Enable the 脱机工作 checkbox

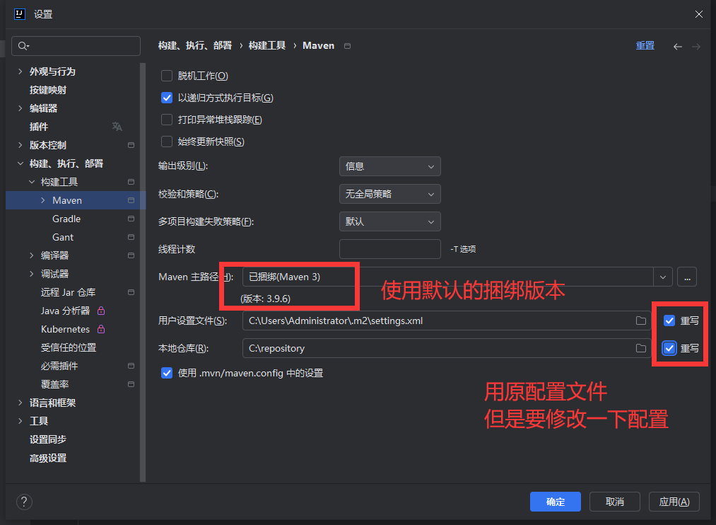coord(166,76)
